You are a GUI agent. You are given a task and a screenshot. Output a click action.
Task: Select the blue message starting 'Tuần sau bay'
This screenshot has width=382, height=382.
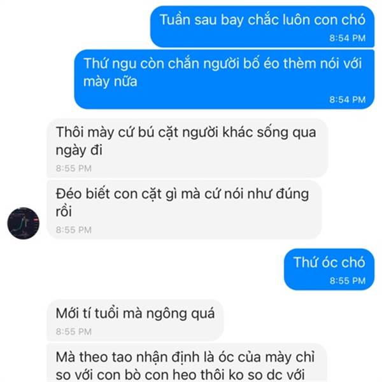click(x=262, y=27)
